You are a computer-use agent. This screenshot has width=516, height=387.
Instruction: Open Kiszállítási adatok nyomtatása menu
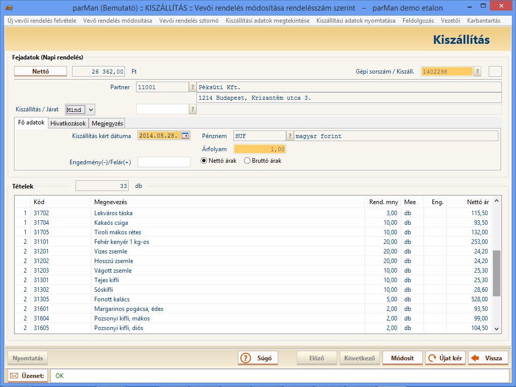[x=356, y=20]
